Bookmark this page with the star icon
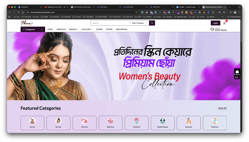Viewport: 249px width, 142px height. coord(136,12)
